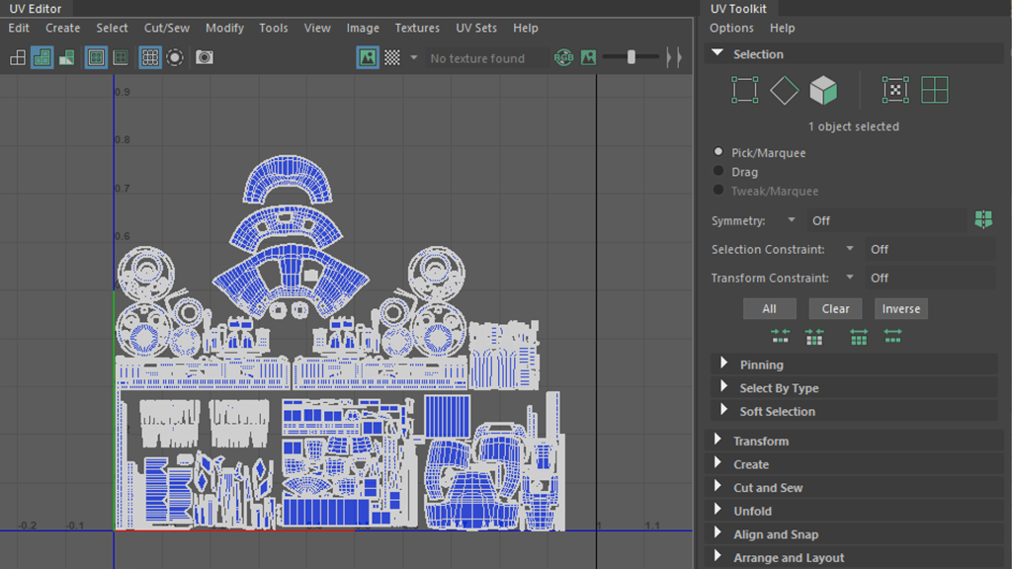The image size is (1012, 569).
Task: Choose the Edge selection diamond icon
Action: (784, 91)
